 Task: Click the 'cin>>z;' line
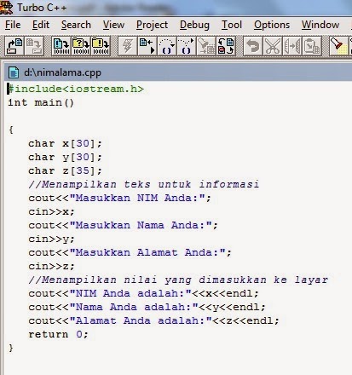tap(51, 266)
